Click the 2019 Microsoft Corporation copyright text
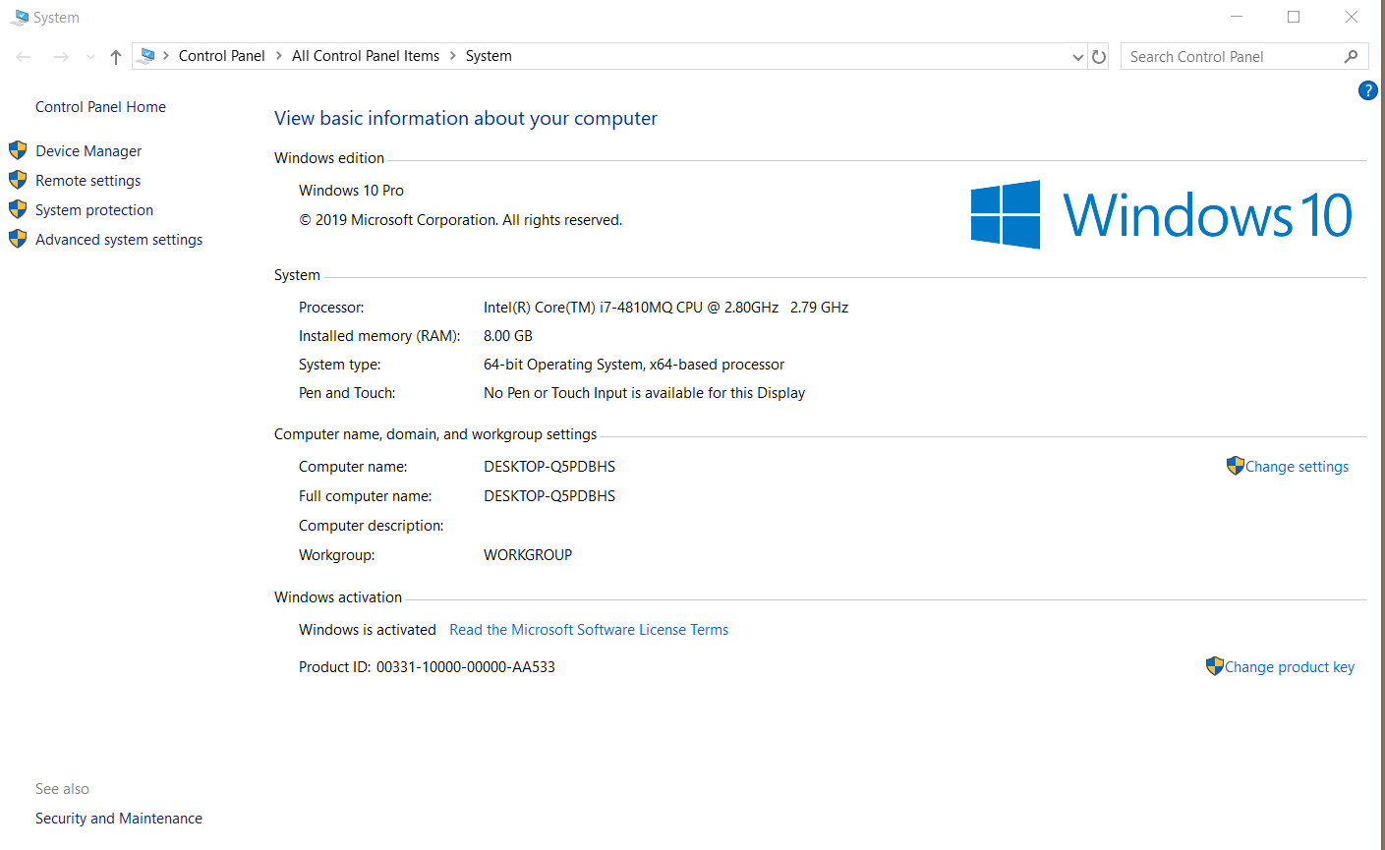The image size is (1385, 850). pyautogui.click(x=461, y=220)
